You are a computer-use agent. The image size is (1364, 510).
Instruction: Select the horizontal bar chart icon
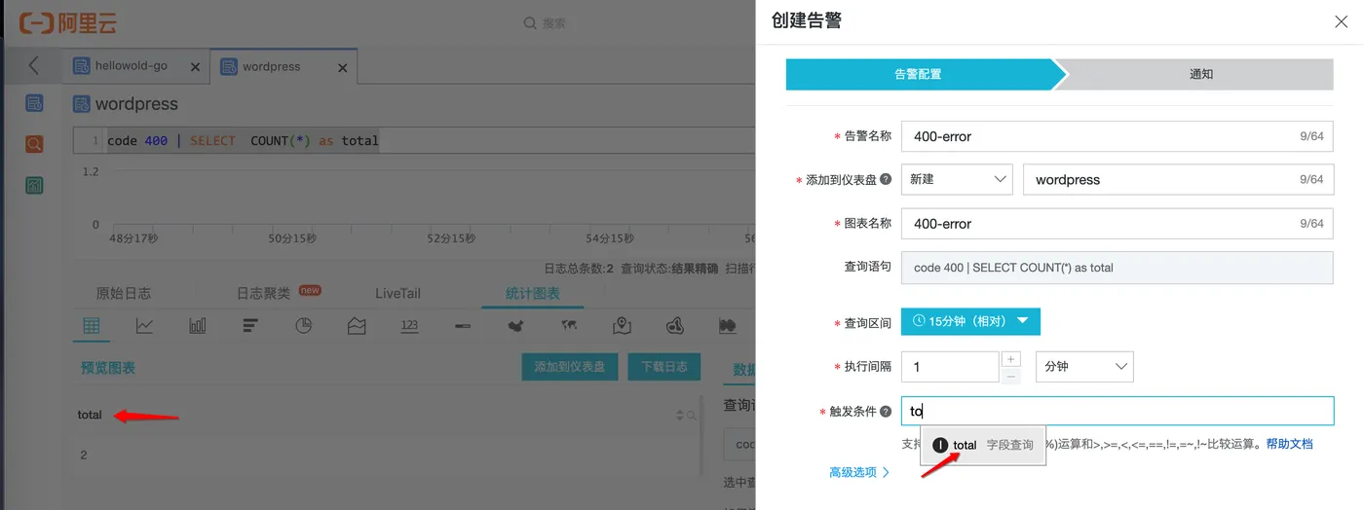click(250, 326)
